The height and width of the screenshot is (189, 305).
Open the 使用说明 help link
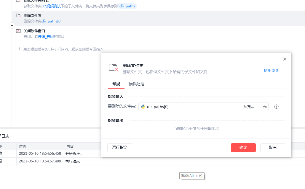271,71
